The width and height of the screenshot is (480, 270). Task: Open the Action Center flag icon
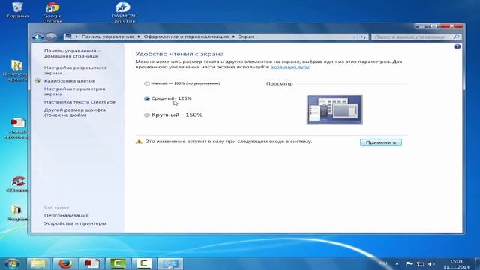pos(409,263)
